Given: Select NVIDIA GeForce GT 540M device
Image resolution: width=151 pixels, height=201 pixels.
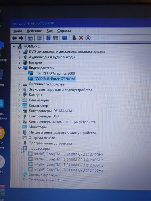Looking at the screenshot, I should coord(55,79).
